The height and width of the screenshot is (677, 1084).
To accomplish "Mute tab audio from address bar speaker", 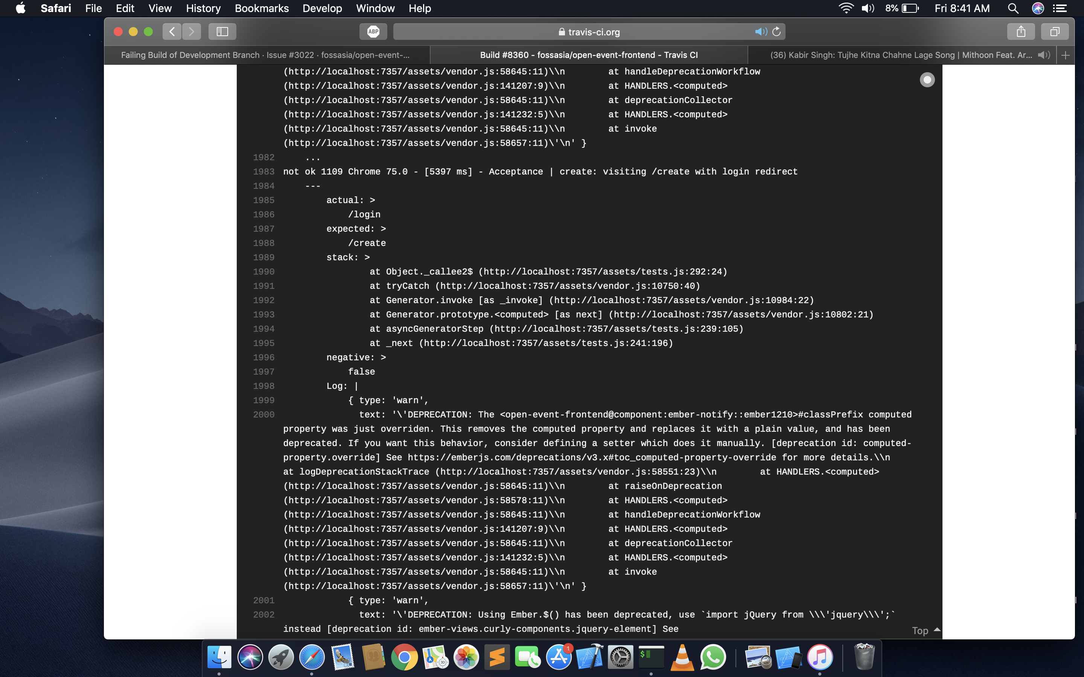I will (761, 32).
